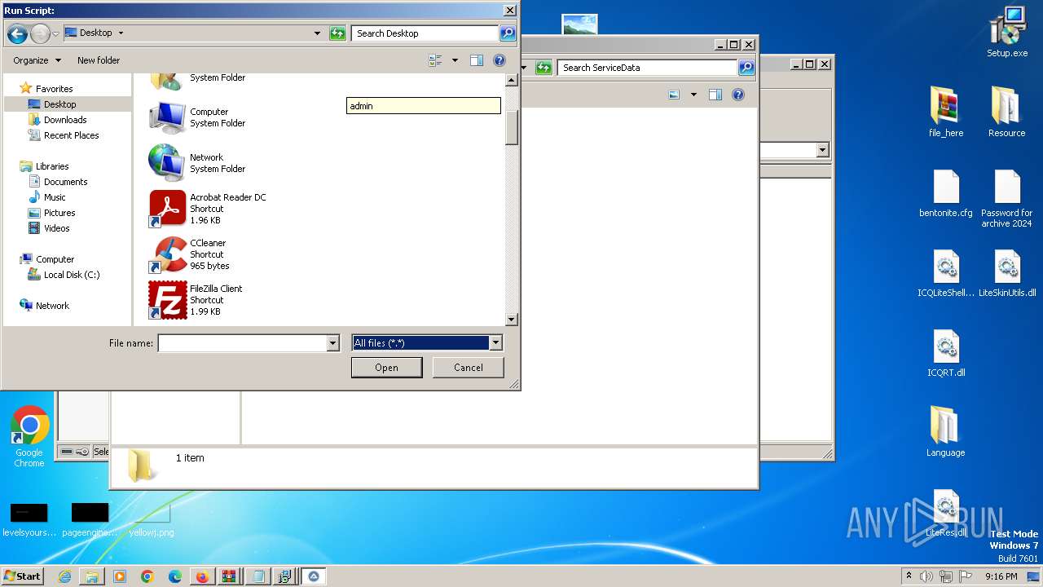Open the Language desktop folder
The image size is (1043, 587).
click(x=946, y=431)
